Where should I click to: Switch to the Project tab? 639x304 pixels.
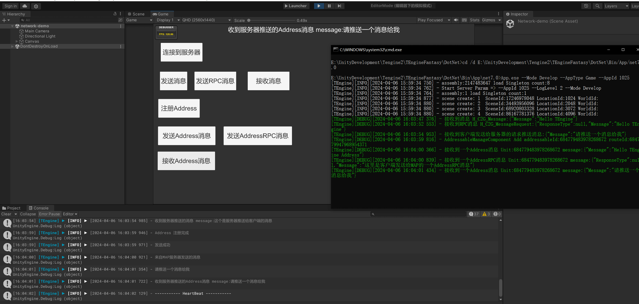click(x=12, y=208)
